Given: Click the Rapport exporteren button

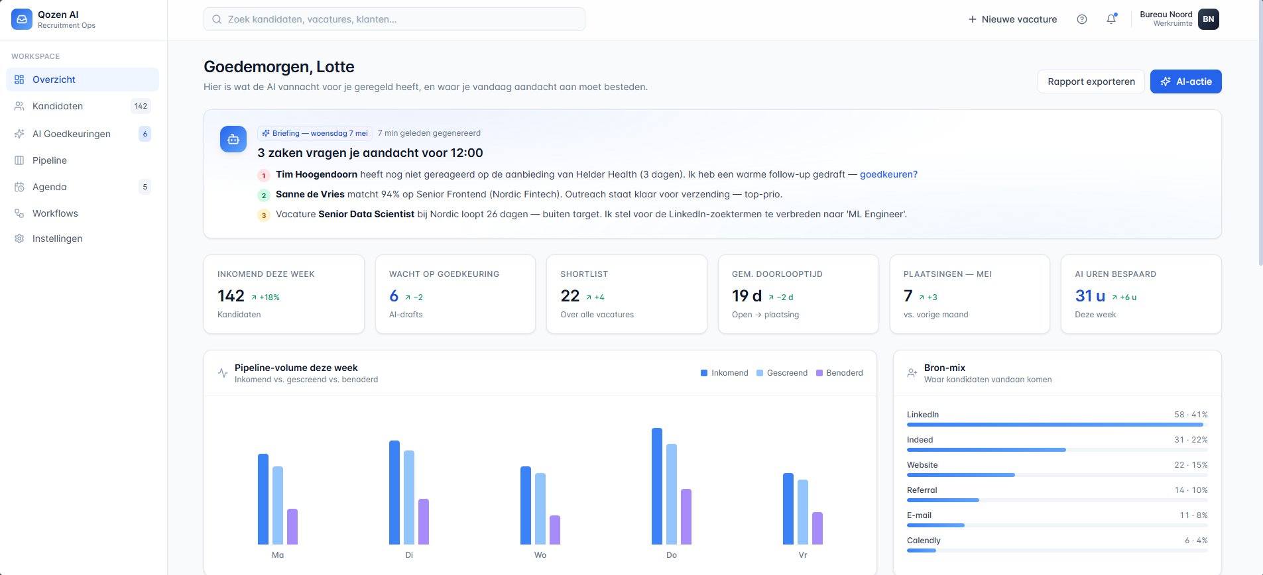Looking at the screenshot, I should click(1091, 81).
